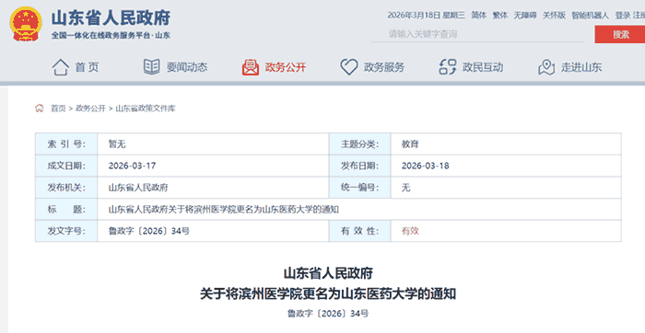Click the 政务服务 heart icon
The width and height of the screenshot is (645, 333).
[x=349, y=67]
